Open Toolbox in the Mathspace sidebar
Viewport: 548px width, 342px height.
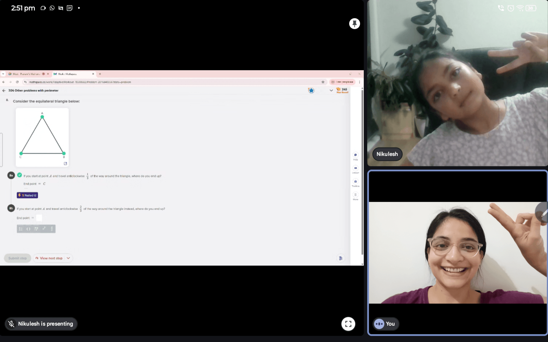(355, 182)
